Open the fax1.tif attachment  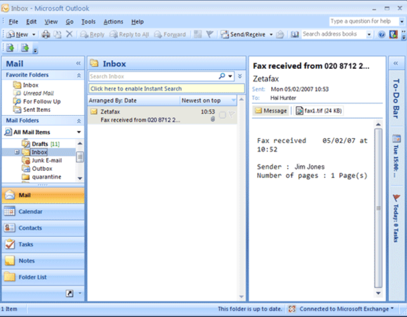point(319,111)
